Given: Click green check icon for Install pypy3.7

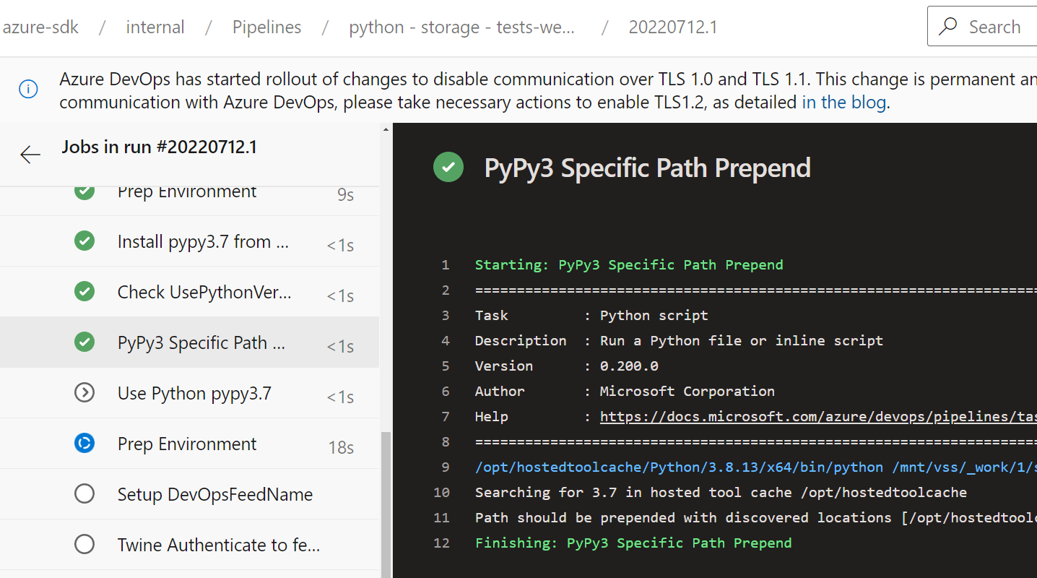Looking at the screenshot, I should point(84,241).
